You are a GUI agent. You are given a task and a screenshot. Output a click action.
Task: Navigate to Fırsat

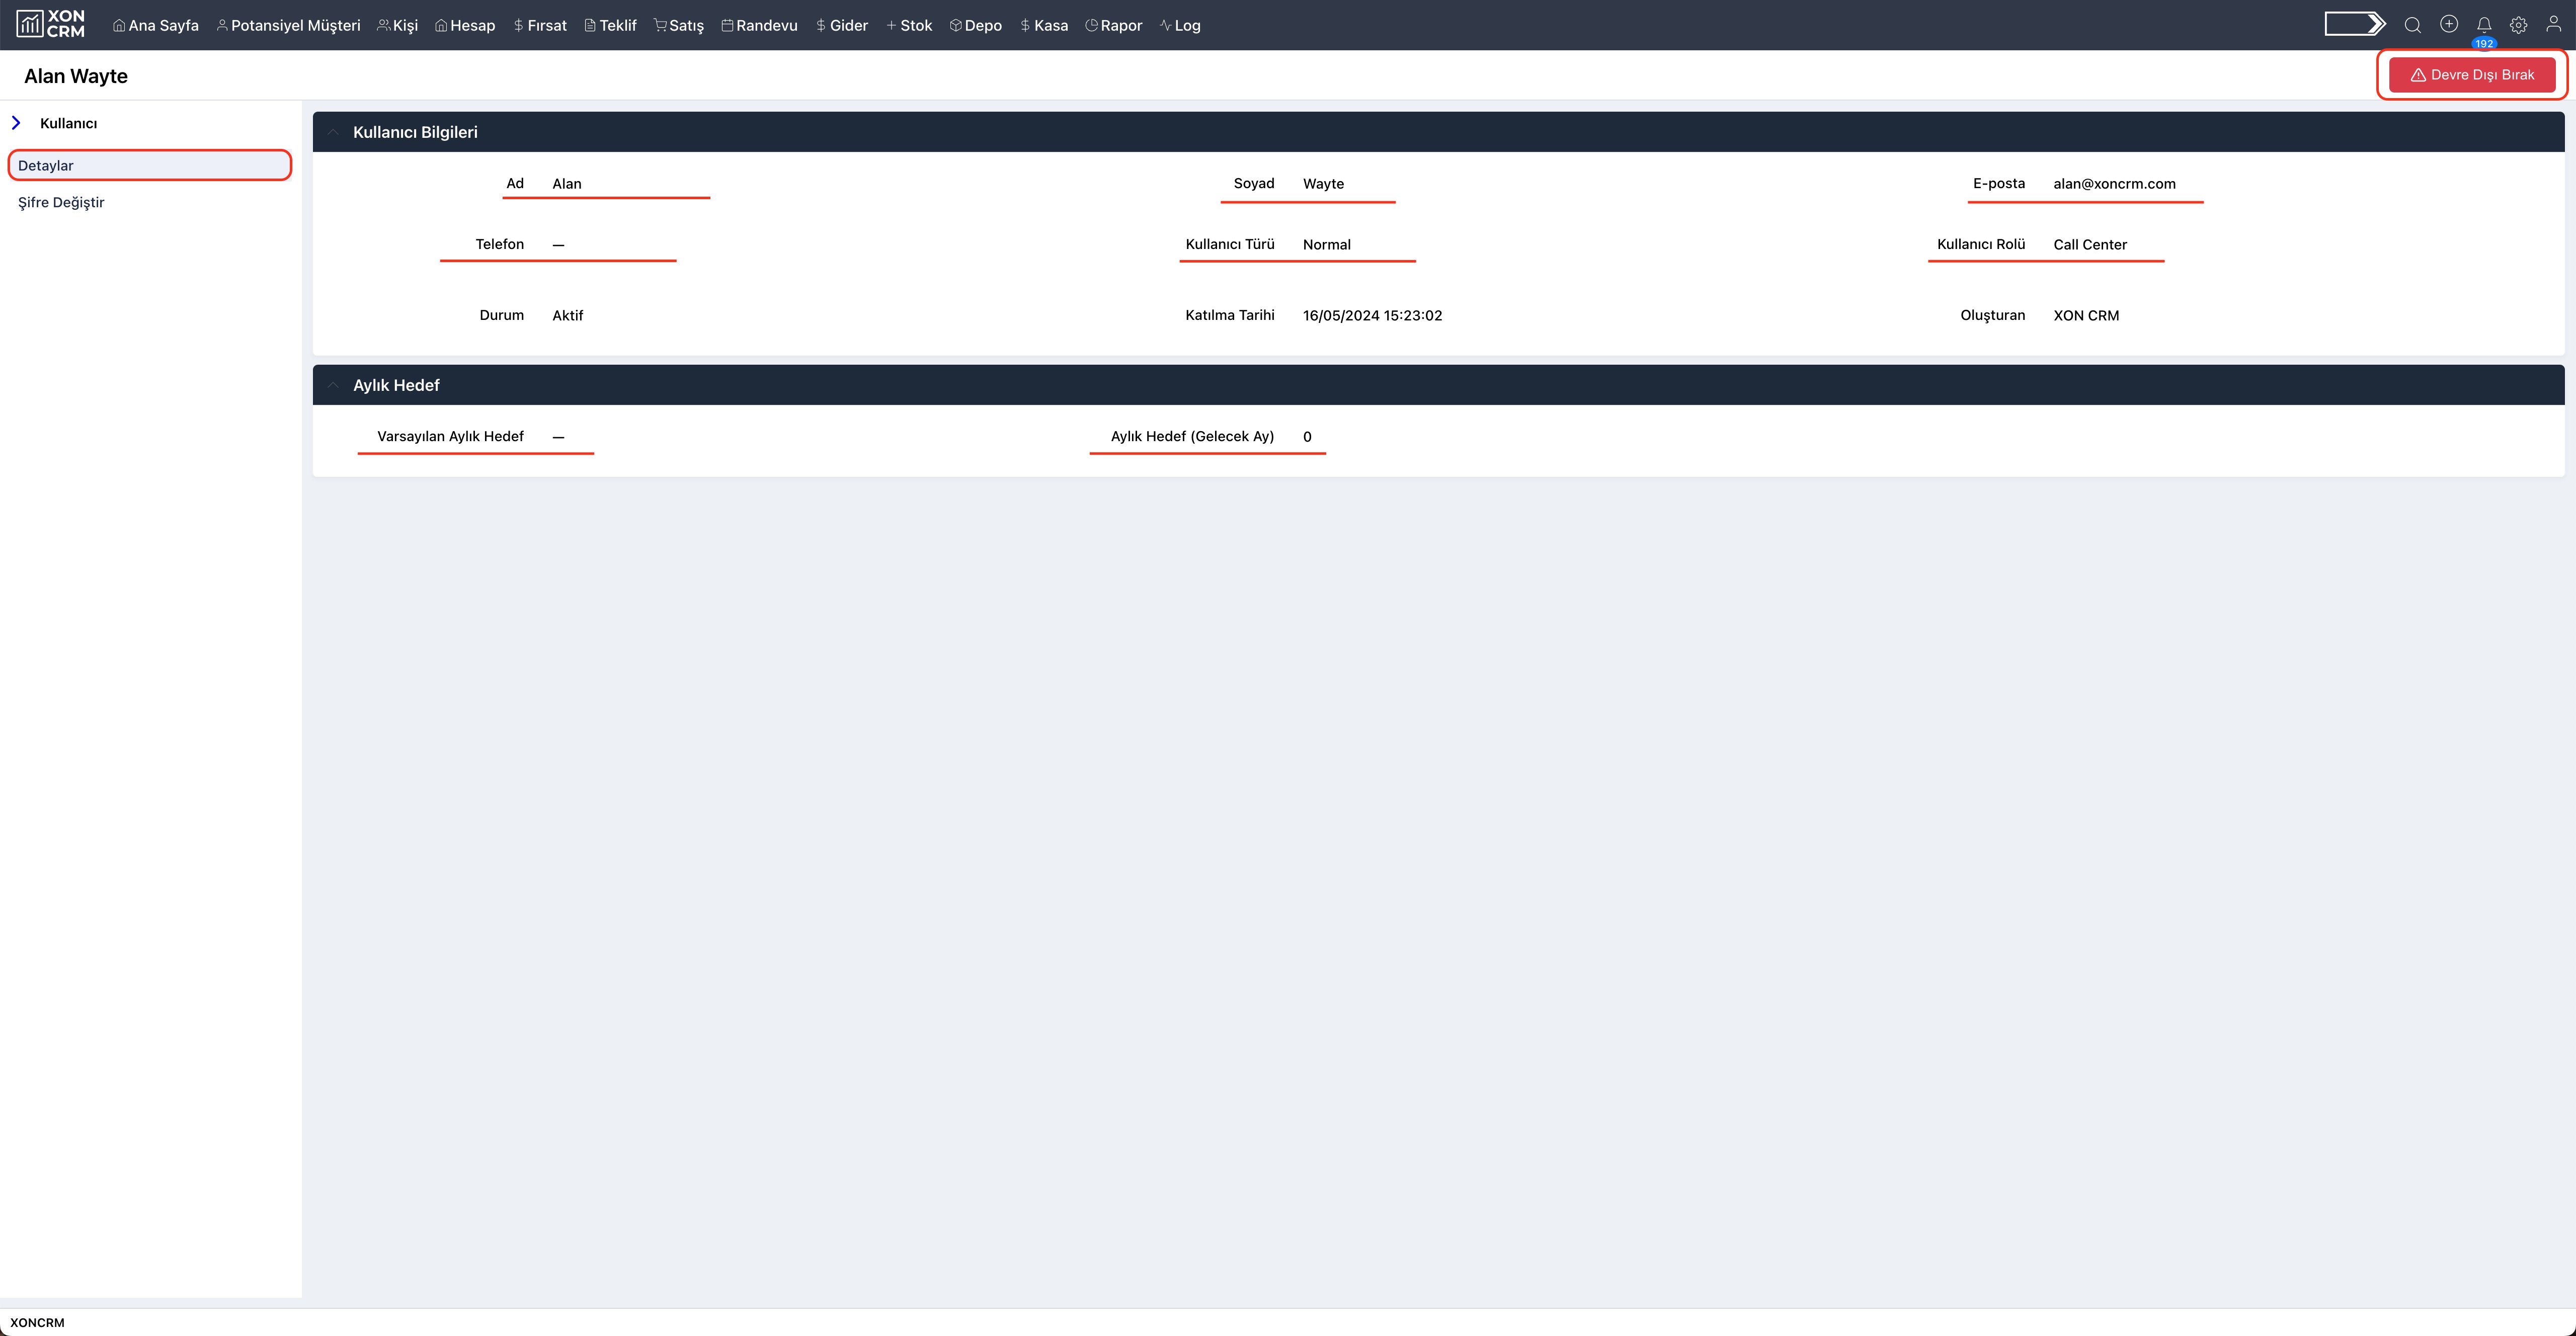coord(539,25)
